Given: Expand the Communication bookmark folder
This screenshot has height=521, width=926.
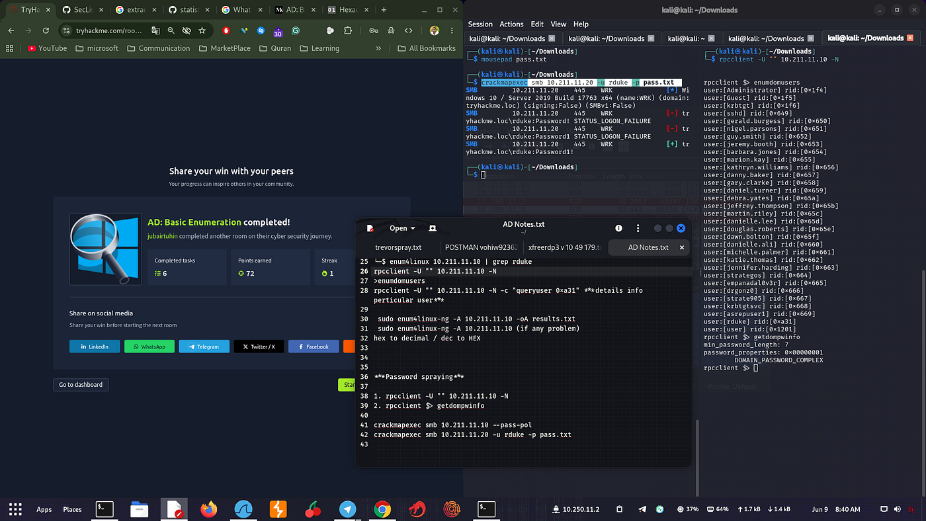Looking at the screenshot, I should click(x=158, y=48).
